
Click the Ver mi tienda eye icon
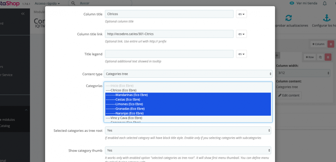point(292,3)
